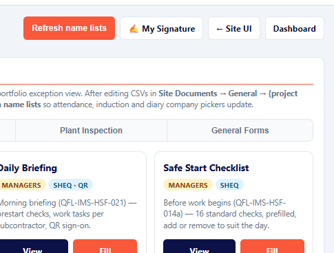The height and width of the screenshot is (253, 334).
Task: Go back to Site UI
Action: [x=234, y=28]
